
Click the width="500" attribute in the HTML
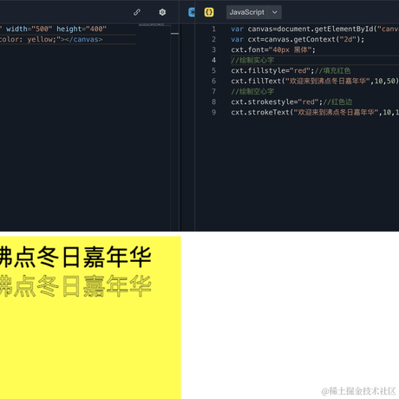tap(29, 29)
